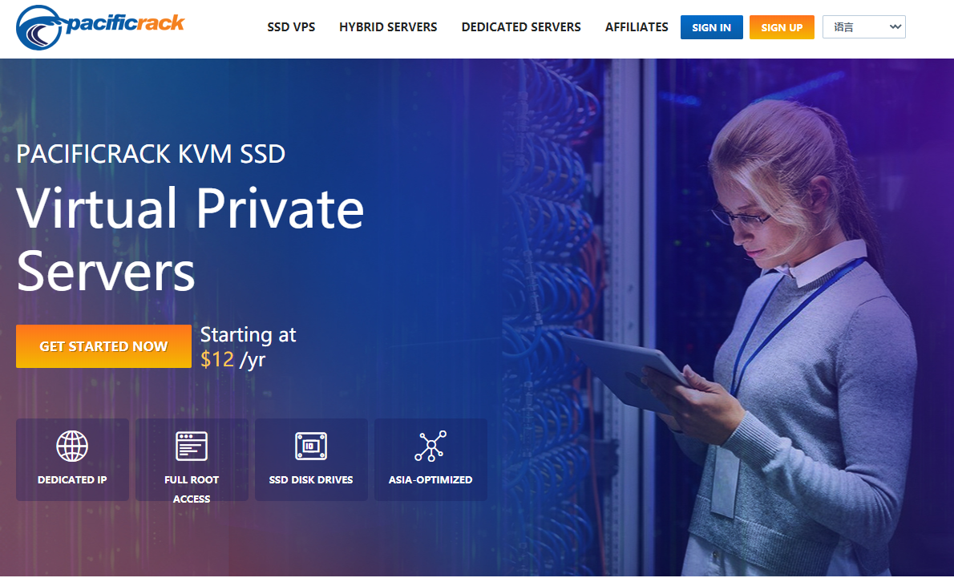Click the Starting at text
This screenshot has width=954, height=582.
[248, 334]
